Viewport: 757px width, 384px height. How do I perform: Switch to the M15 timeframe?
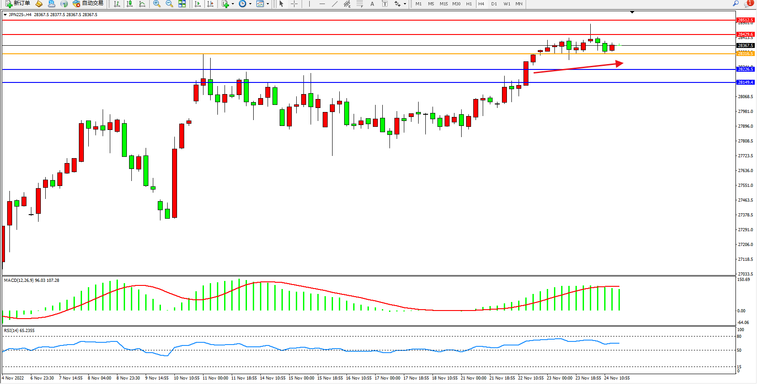pyautogui.click(x=444, y=4)
